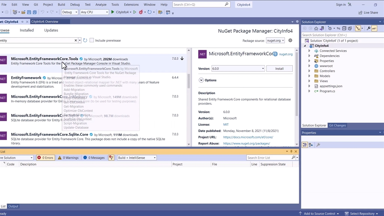Image resolution: width=384 pixels, height=216 pixels.
Task: Click the Hot Reload flame icon
Action: click(x=141, y=12)
